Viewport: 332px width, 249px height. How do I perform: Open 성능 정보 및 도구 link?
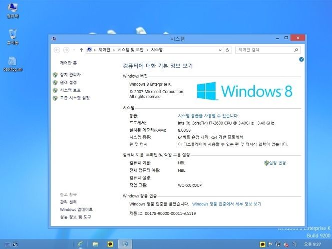[76, 217]
